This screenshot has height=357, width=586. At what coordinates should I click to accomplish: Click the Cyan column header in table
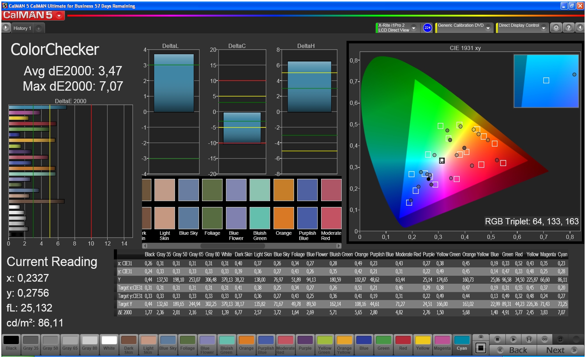[562, 255]
